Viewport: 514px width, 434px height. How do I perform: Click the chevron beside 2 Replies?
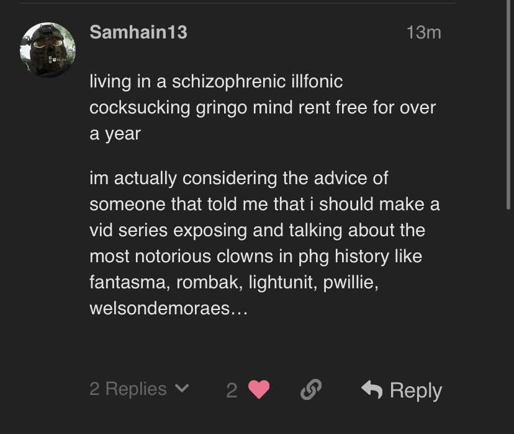click(x=181, y=389)
